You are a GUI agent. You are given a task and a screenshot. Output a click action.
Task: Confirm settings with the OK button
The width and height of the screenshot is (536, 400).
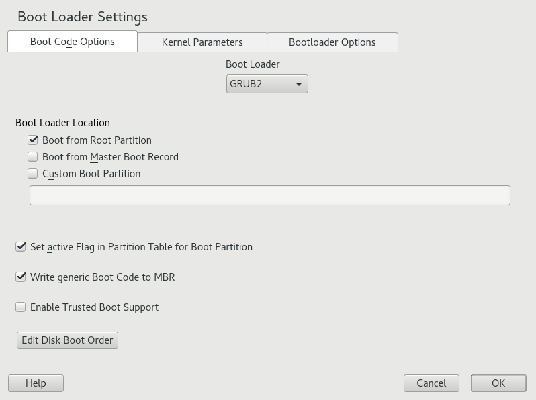pos(498,383)
